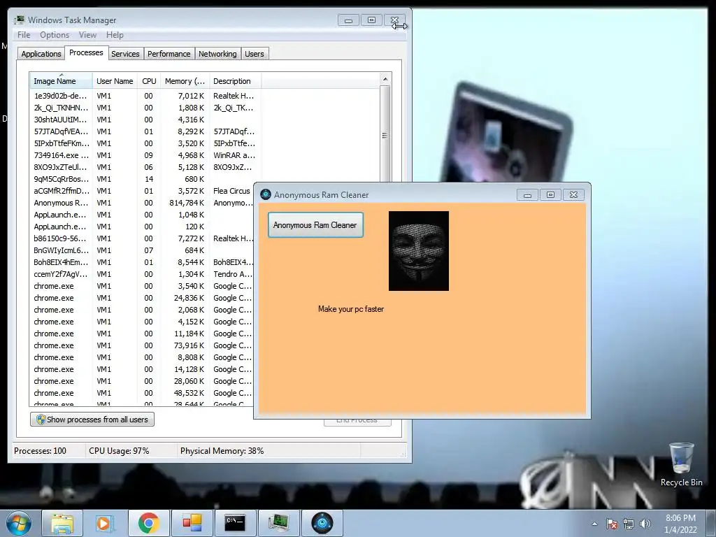
Task: Select the 8XO9JxZTeUl... process row
Action: (144, 167)
